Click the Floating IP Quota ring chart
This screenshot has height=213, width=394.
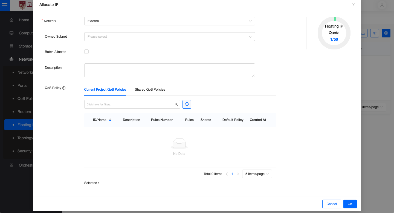[x=334, y=33]
